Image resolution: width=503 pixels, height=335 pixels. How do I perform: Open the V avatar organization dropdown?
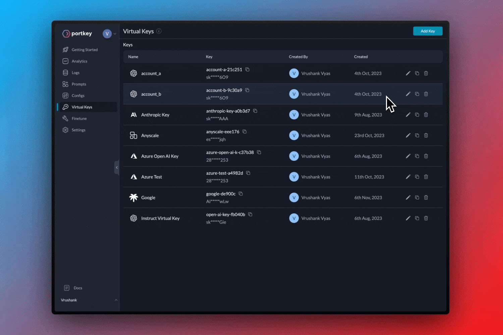[x=110, y=33]
